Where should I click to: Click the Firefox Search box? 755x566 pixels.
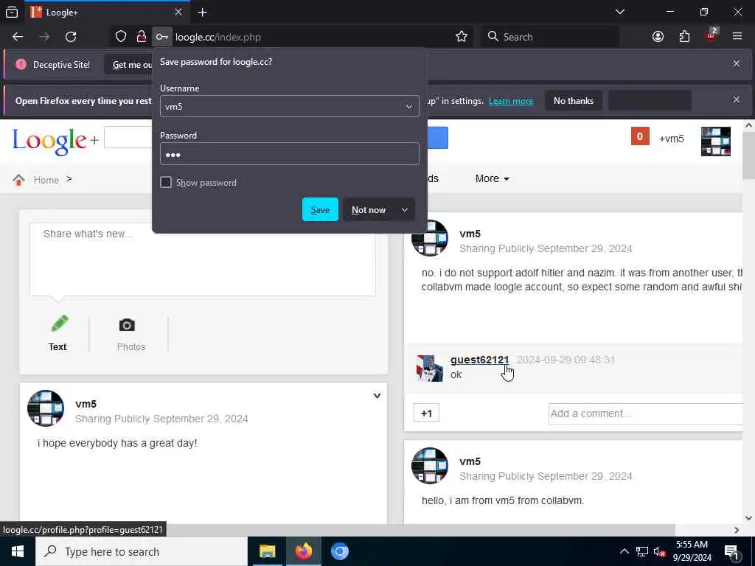pyautogui.click(x=550, y=37)
